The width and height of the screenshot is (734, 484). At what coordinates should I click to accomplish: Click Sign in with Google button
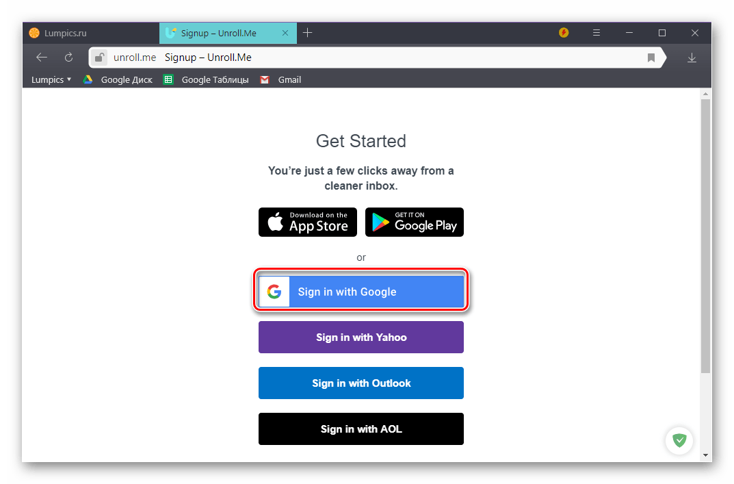(x=361, y=292)
